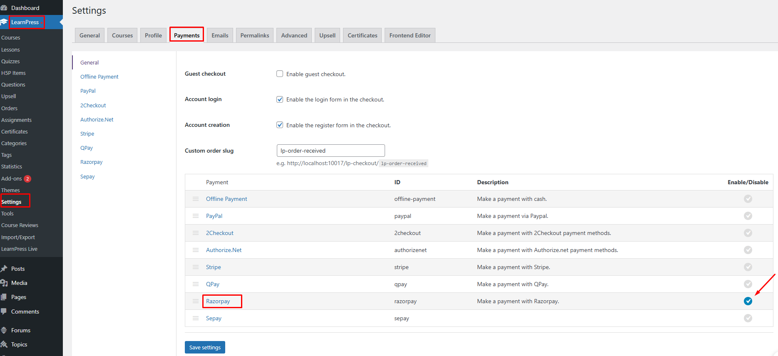The image size is (778, 356).
Task: Click the Topics icon in sidebar
Action: point(4,344)
